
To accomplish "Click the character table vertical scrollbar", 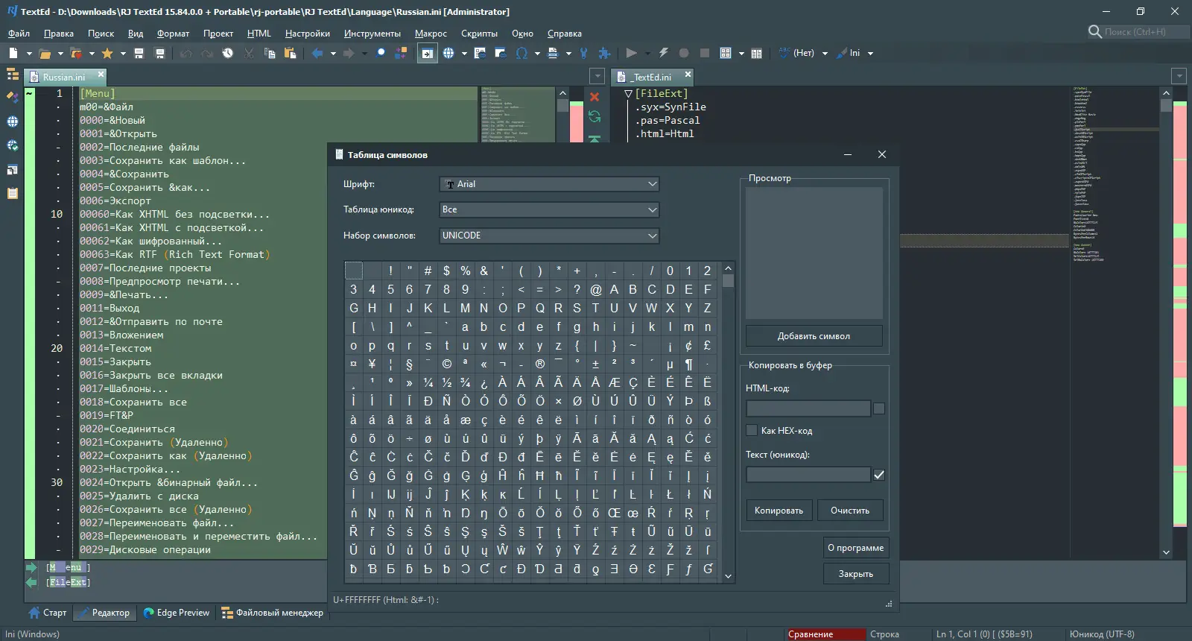I will click(728, 422).
